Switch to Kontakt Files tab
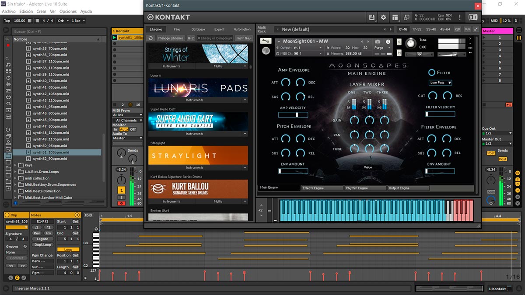 177,29
